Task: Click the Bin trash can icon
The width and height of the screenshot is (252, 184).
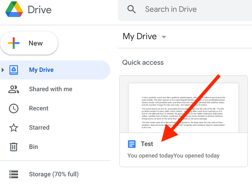Action: 14,147
